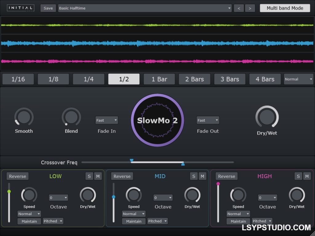Click the LOW band volume slider handle
Viewport: 315px width, 236px height.
point(9,191)
